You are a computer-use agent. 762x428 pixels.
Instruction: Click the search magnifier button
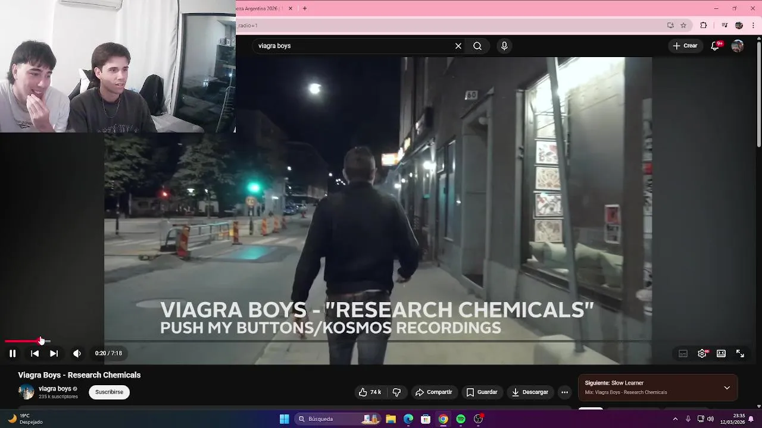tap(477, 46)
